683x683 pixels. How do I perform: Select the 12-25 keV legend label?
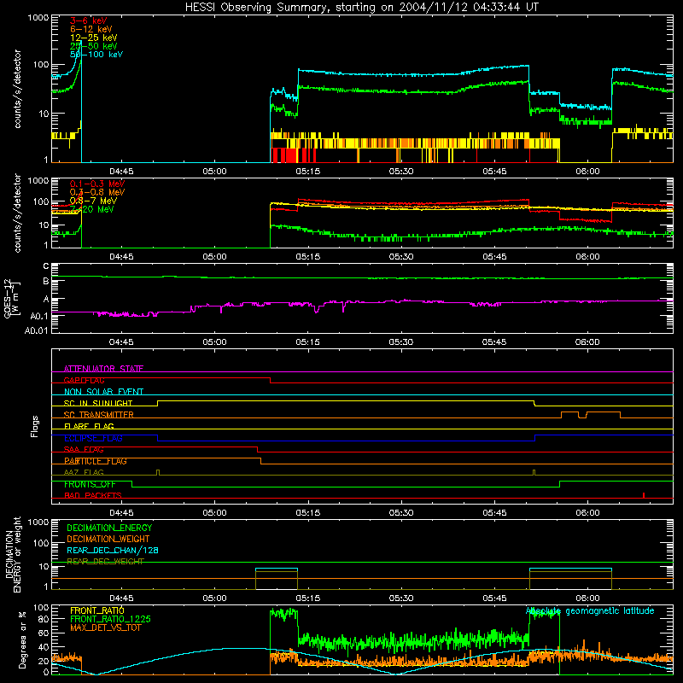[x=94, y=38]
